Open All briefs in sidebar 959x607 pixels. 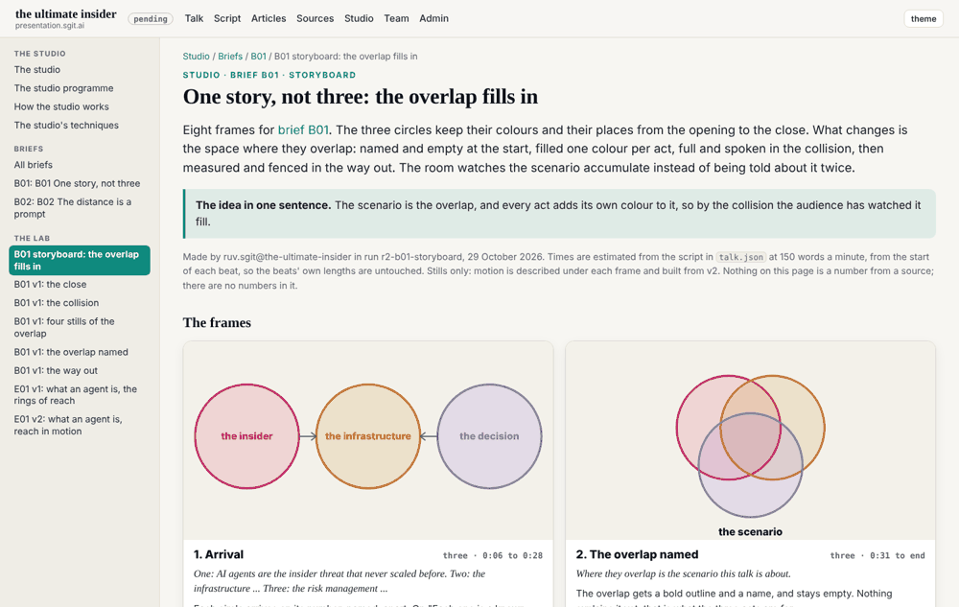33,164
